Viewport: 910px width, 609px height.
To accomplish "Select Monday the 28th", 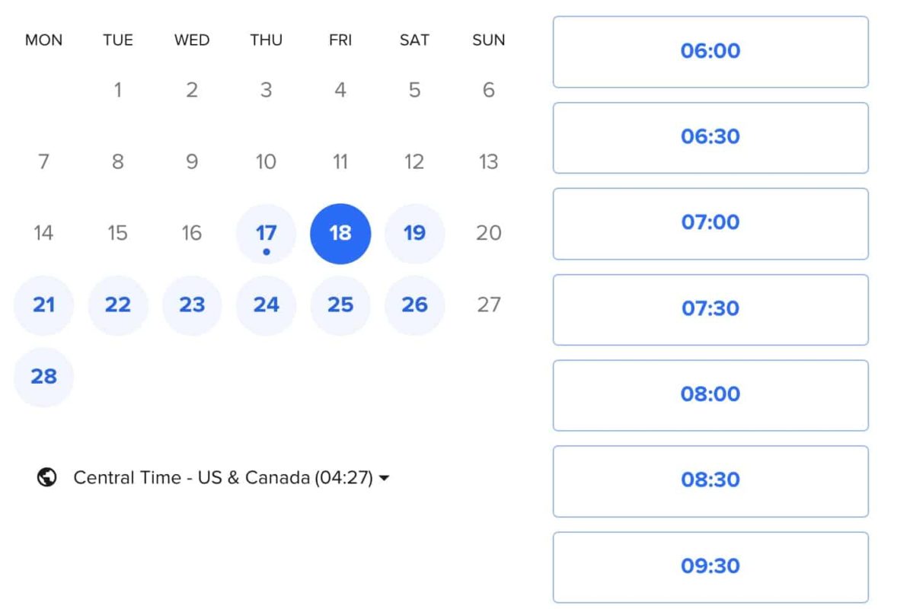I will pyautogui.click(x=43, y=377).
